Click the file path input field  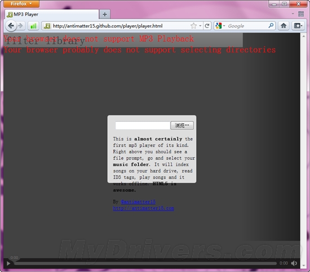[143, 125]
